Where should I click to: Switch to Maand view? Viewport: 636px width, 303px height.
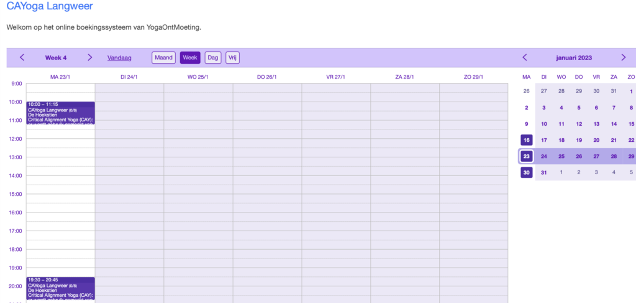click(x=164, y=58)
